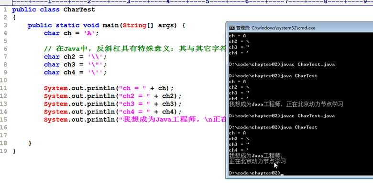This screenshot has height=186, width=373.
Task: Click the println line with 我想成为Java工程师
Action: click(x=135, y=120)
